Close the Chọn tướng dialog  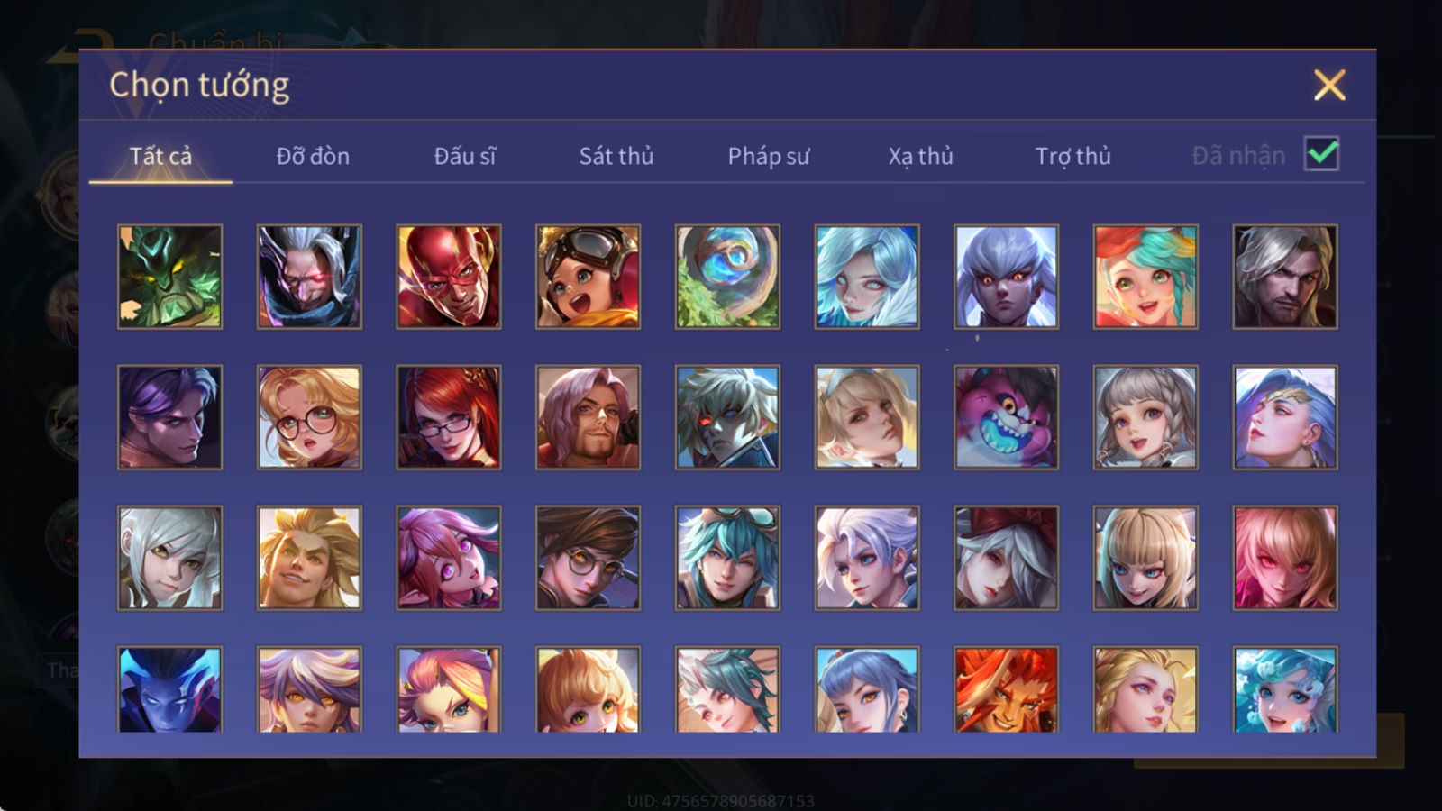click(x=1329, y=85)
